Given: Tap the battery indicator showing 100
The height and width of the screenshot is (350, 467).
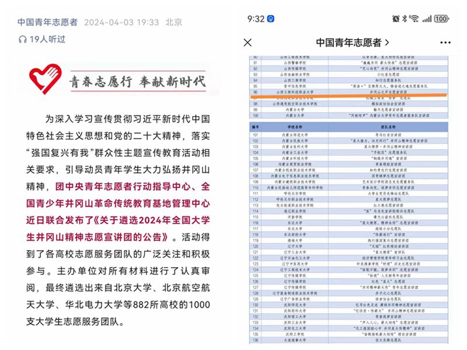Looking at the screenshot, I should (x=442, y=19).
